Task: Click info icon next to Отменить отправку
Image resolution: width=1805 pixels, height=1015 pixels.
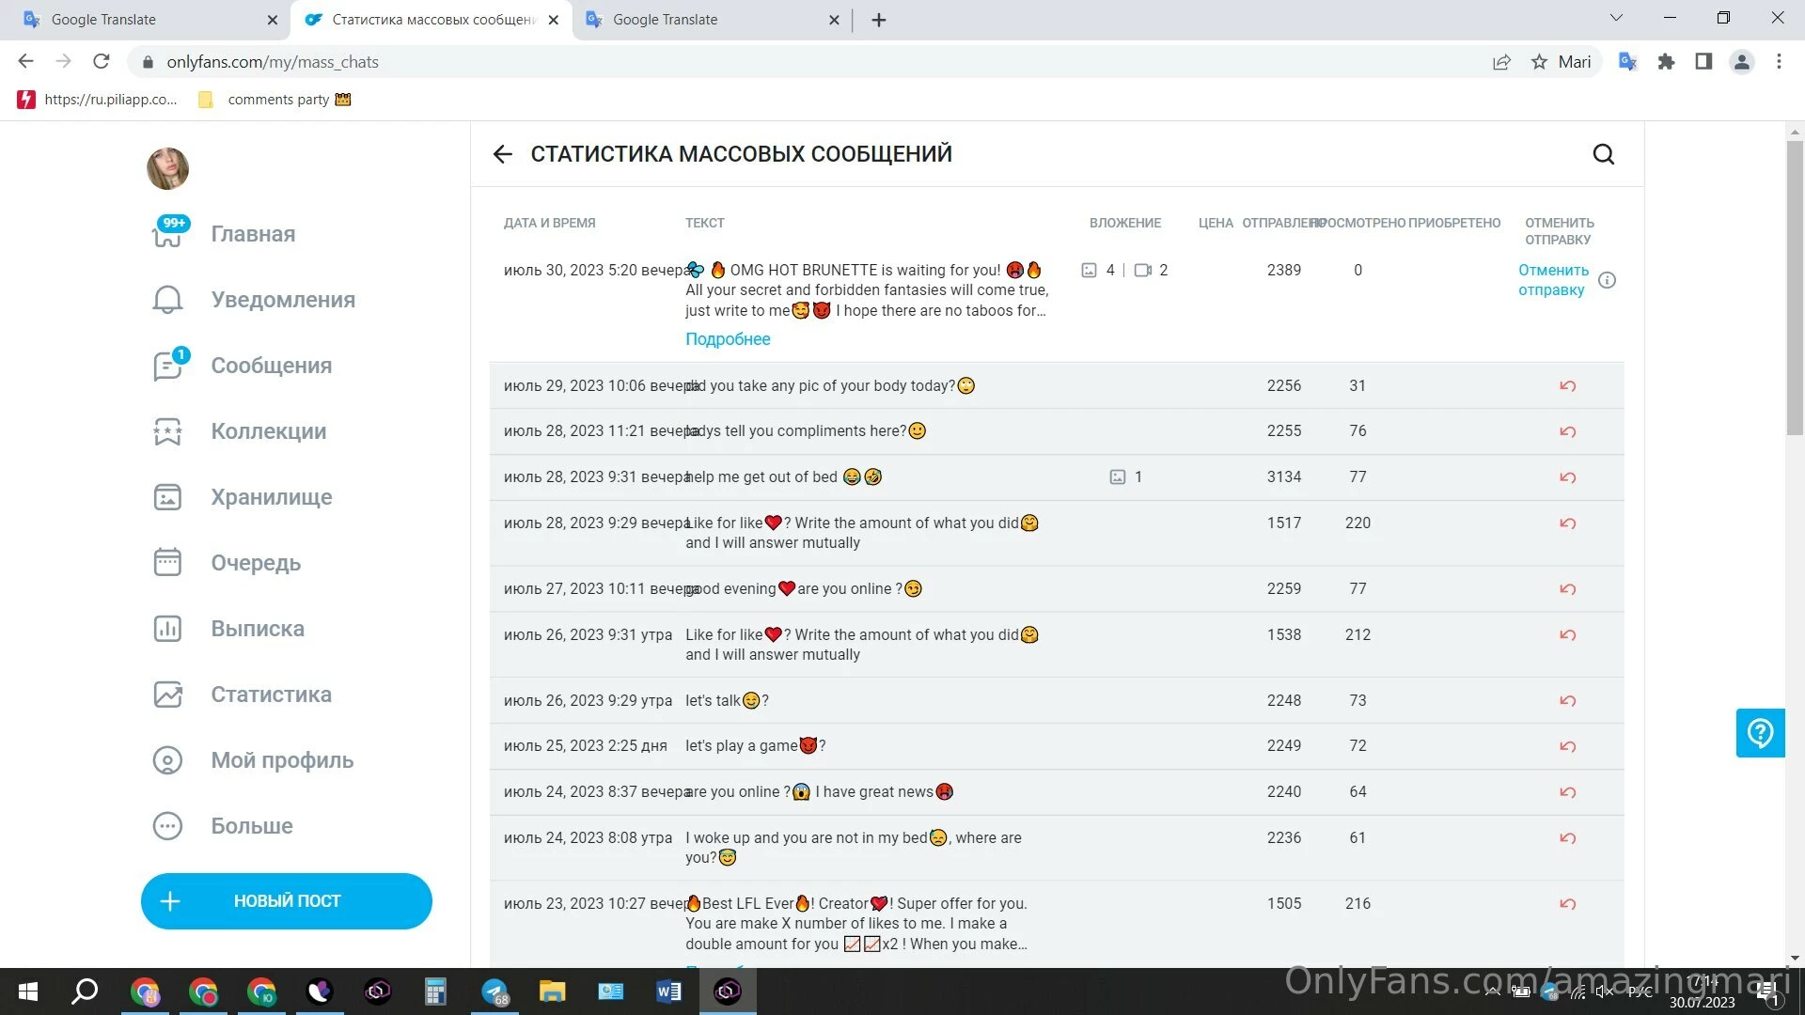Action: click(1607, 280)
